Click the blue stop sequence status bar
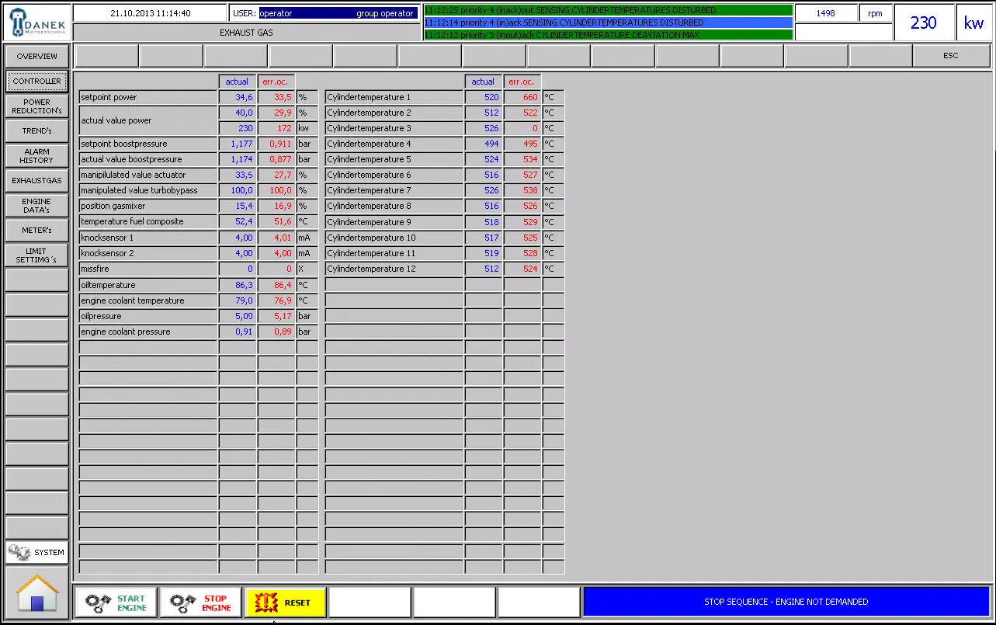Image resolution: width=996 pixels, height=625 pixels. click(x=785, y=602)
